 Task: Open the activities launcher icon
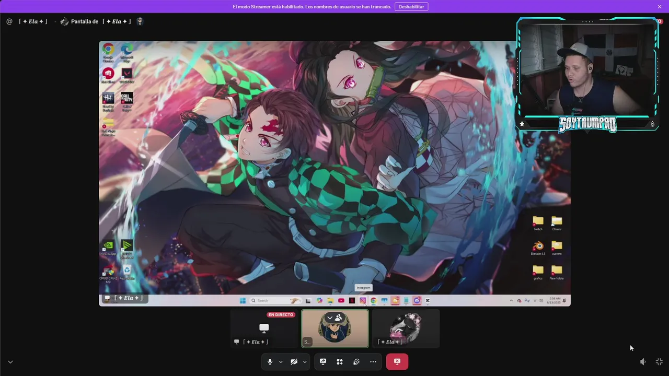(340, 361)
